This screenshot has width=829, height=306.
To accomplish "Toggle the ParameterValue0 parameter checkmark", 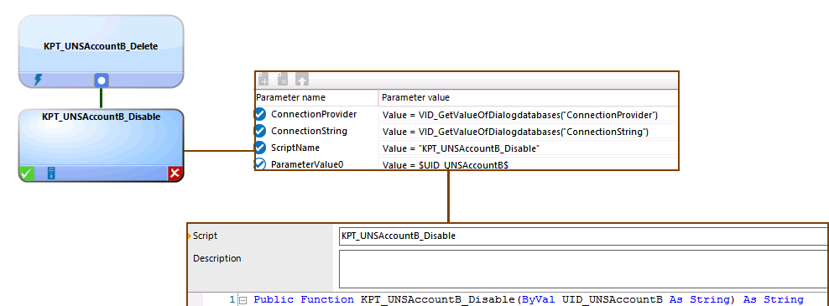I will click(x=260, y=163).
